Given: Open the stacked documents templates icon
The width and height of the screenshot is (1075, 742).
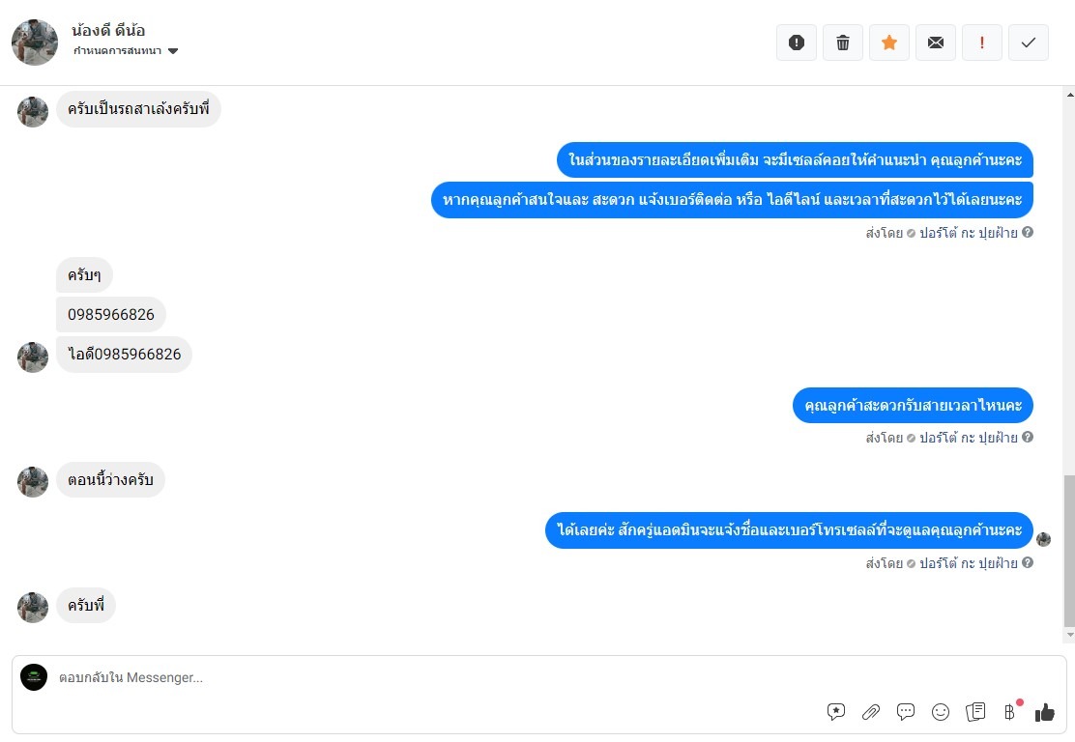Looking at the screenshot, I should [975, 712].
